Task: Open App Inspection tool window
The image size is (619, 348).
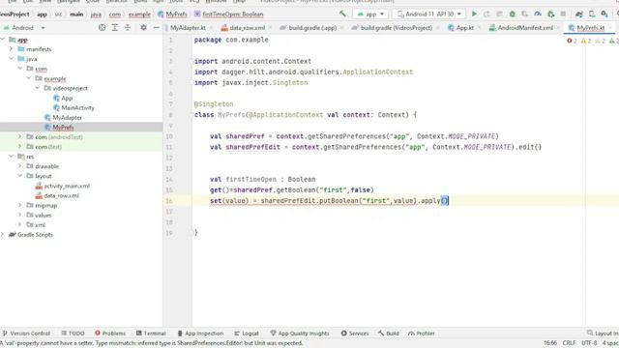Action: pos(200,333)
